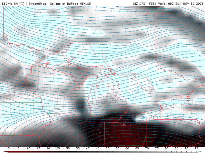This screenshot has width=205, height=153.
Task: Click 'College of DuPage NEXLAB' header text
Action: click(x=70, y=4)
